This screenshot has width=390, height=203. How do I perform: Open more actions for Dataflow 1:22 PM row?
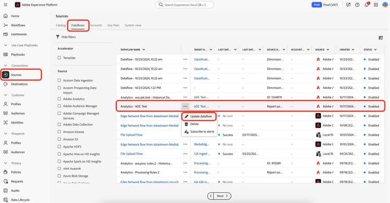(x=185, y=88)
